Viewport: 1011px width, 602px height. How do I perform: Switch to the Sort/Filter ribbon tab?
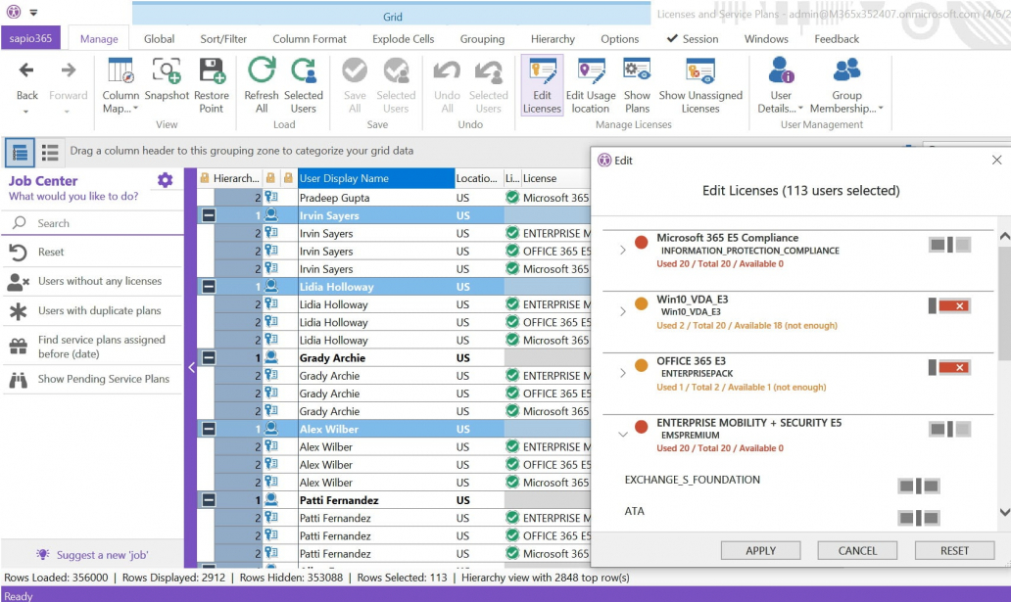(x=223, y=39)
